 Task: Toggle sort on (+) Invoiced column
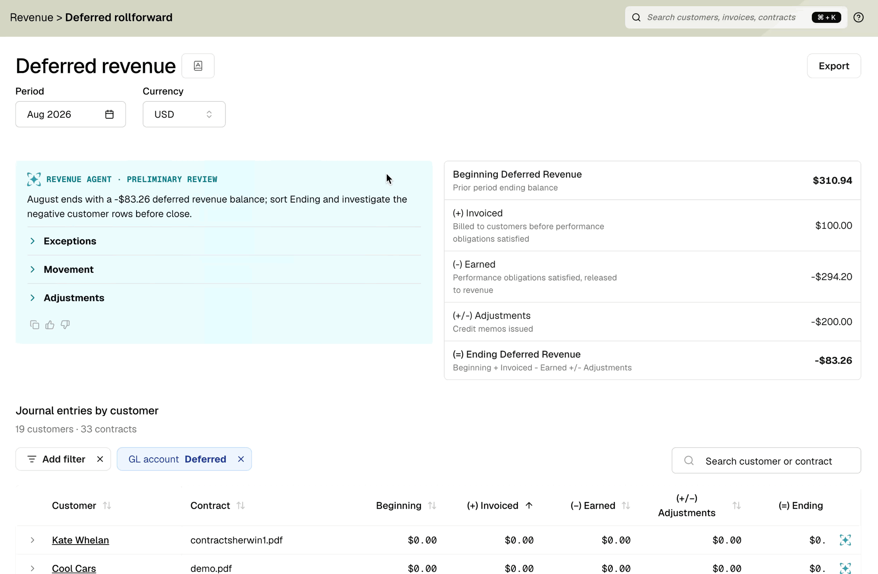[529, 506]
